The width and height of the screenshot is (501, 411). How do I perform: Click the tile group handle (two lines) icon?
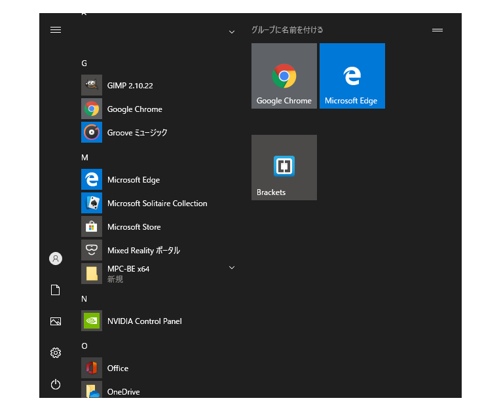pyautogui.click(x=437, y=30)
